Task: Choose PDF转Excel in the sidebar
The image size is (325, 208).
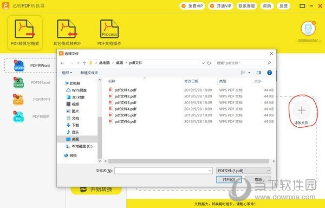Action: click(32, 82)
